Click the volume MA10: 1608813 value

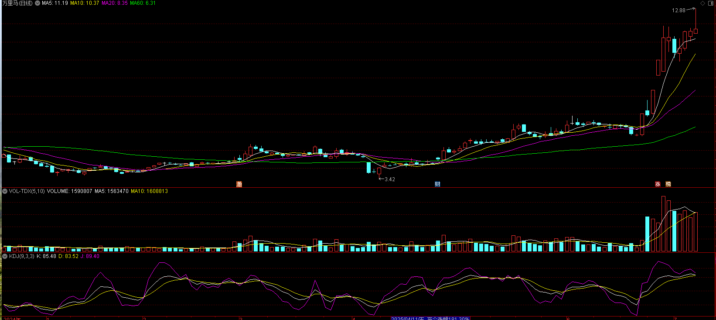point(149,191)
